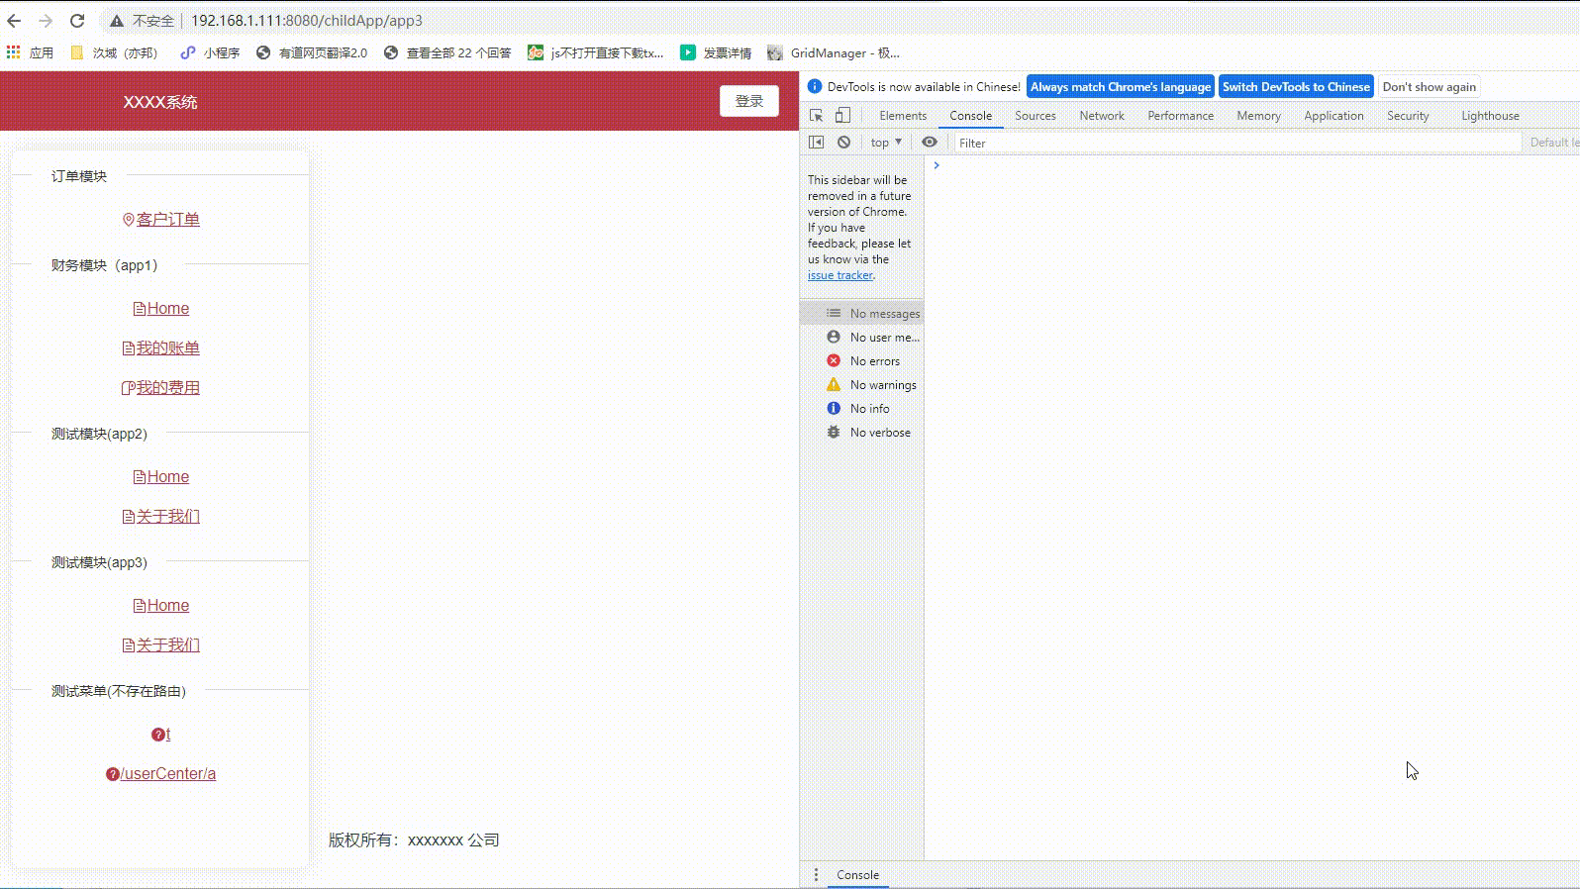The image size is (1580, 889).
Task: Click the 登录 login button
Action: [x=749, y=101]
